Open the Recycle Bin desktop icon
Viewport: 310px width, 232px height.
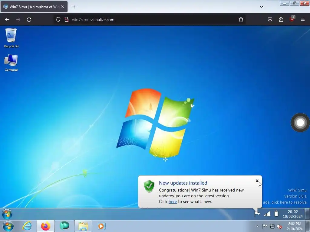tap(11, 38)
